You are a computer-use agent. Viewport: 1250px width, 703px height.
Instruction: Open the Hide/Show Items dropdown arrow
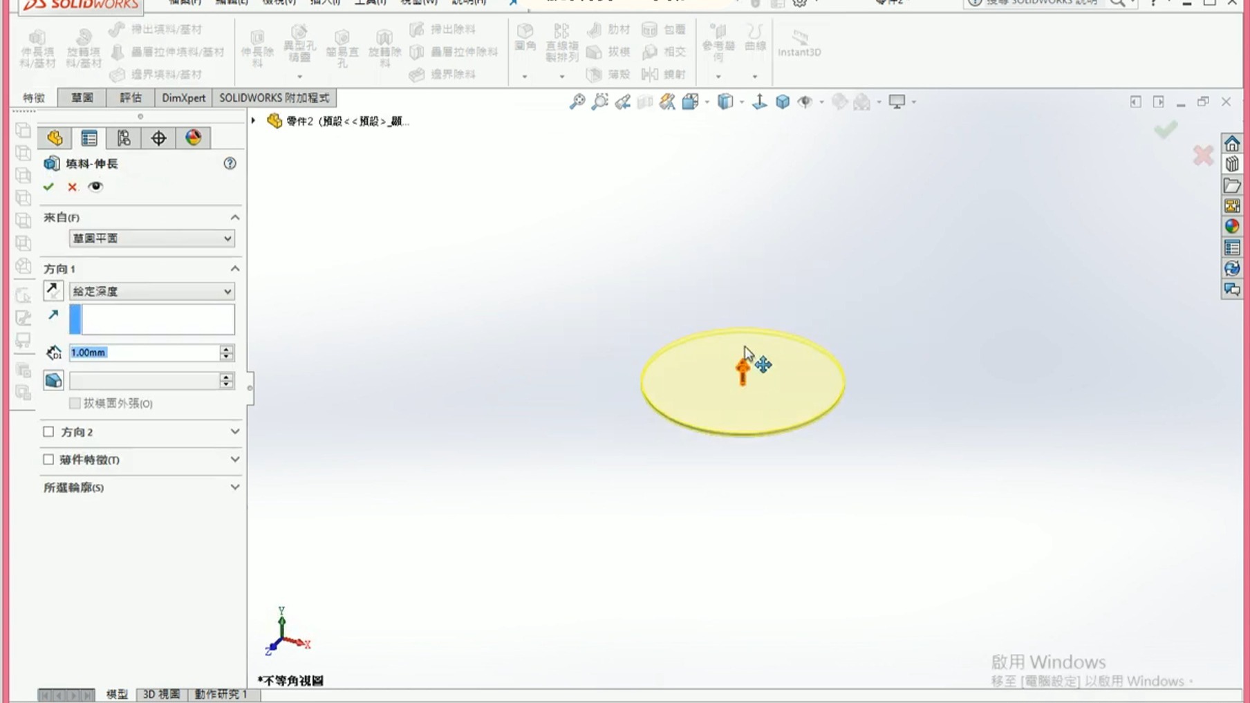click(821, 102)
